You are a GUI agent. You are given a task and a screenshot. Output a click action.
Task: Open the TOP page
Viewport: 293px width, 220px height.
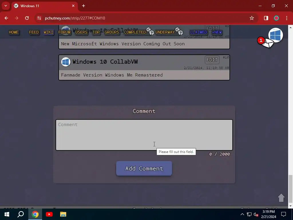pos(96,32)
